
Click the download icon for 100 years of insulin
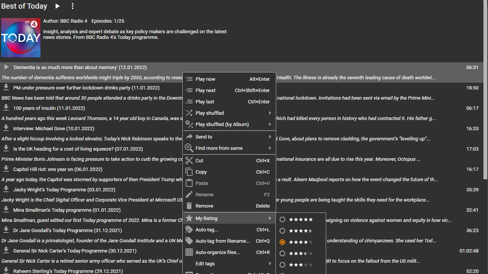[x=6, y=108]
